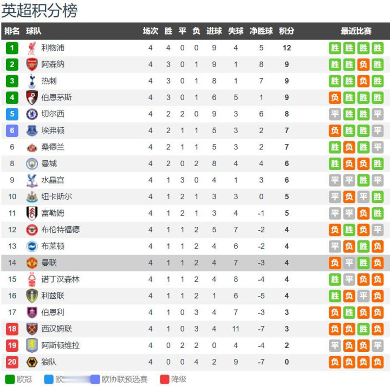390x387 pixels.
Task: Click the 诺丁汉森林 team name
Action: point(60,279)
